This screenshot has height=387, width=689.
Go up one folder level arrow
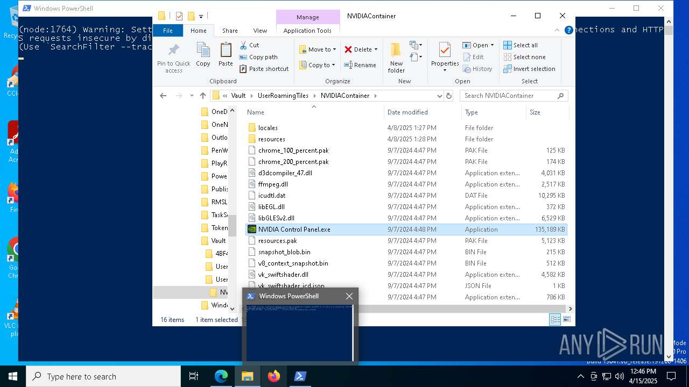click(202, 96)
